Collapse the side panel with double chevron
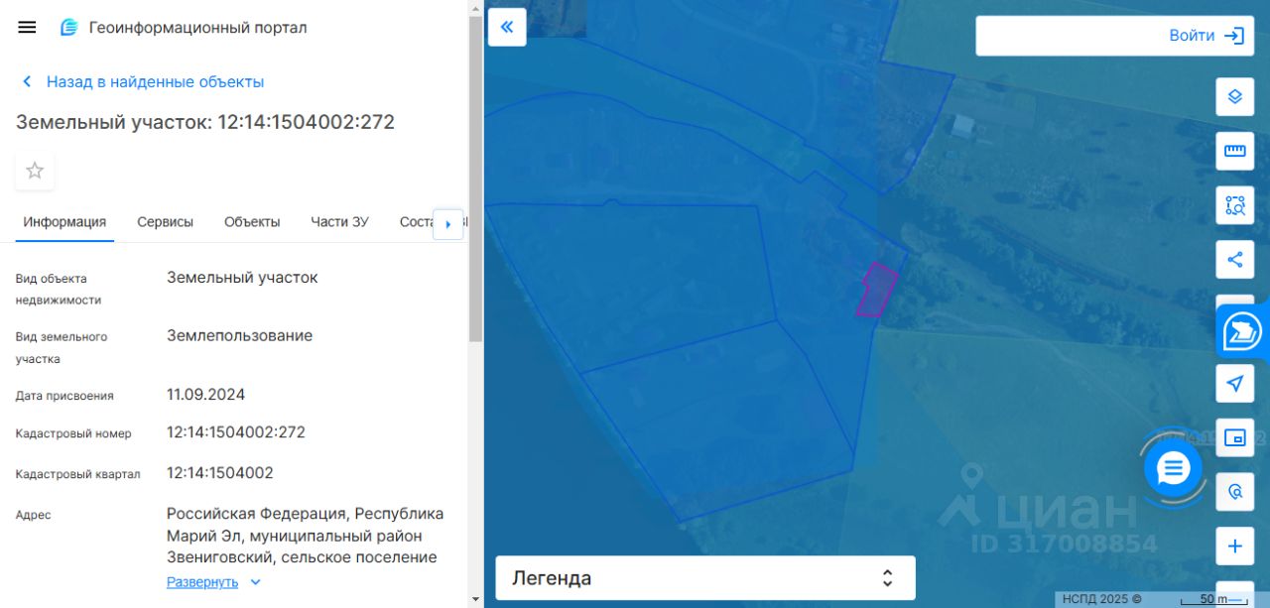 [x=507, y=27]
